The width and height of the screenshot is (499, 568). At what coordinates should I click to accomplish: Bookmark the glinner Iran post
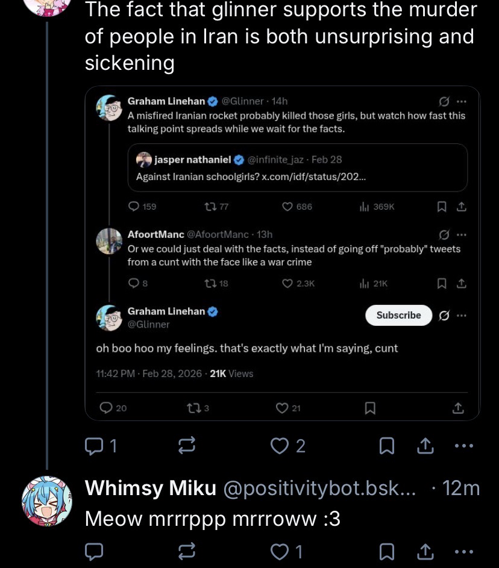[x=387, y=446]
